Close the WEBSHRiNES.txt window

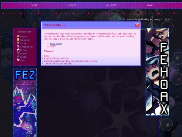coord(137,25)
